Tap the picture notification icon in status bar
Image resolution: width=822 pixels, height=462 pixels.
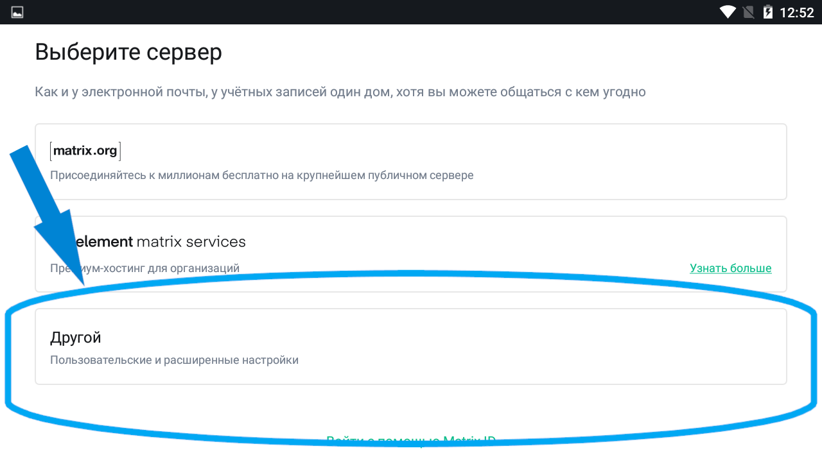[x=17, y=12]
